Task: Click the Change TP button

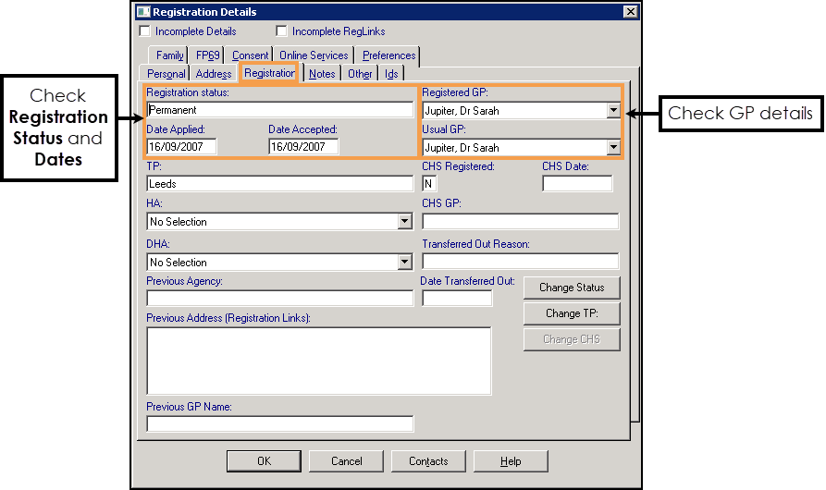Action: coord(571,313)
